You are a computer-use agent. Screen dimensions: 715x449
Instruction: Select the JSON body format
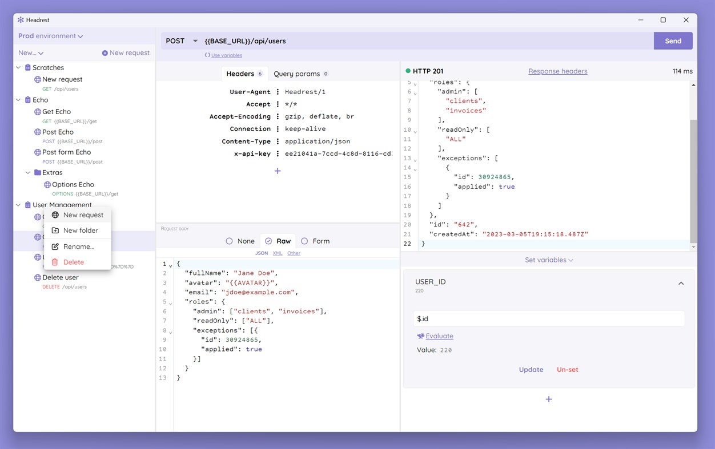[x=262, y=253]
